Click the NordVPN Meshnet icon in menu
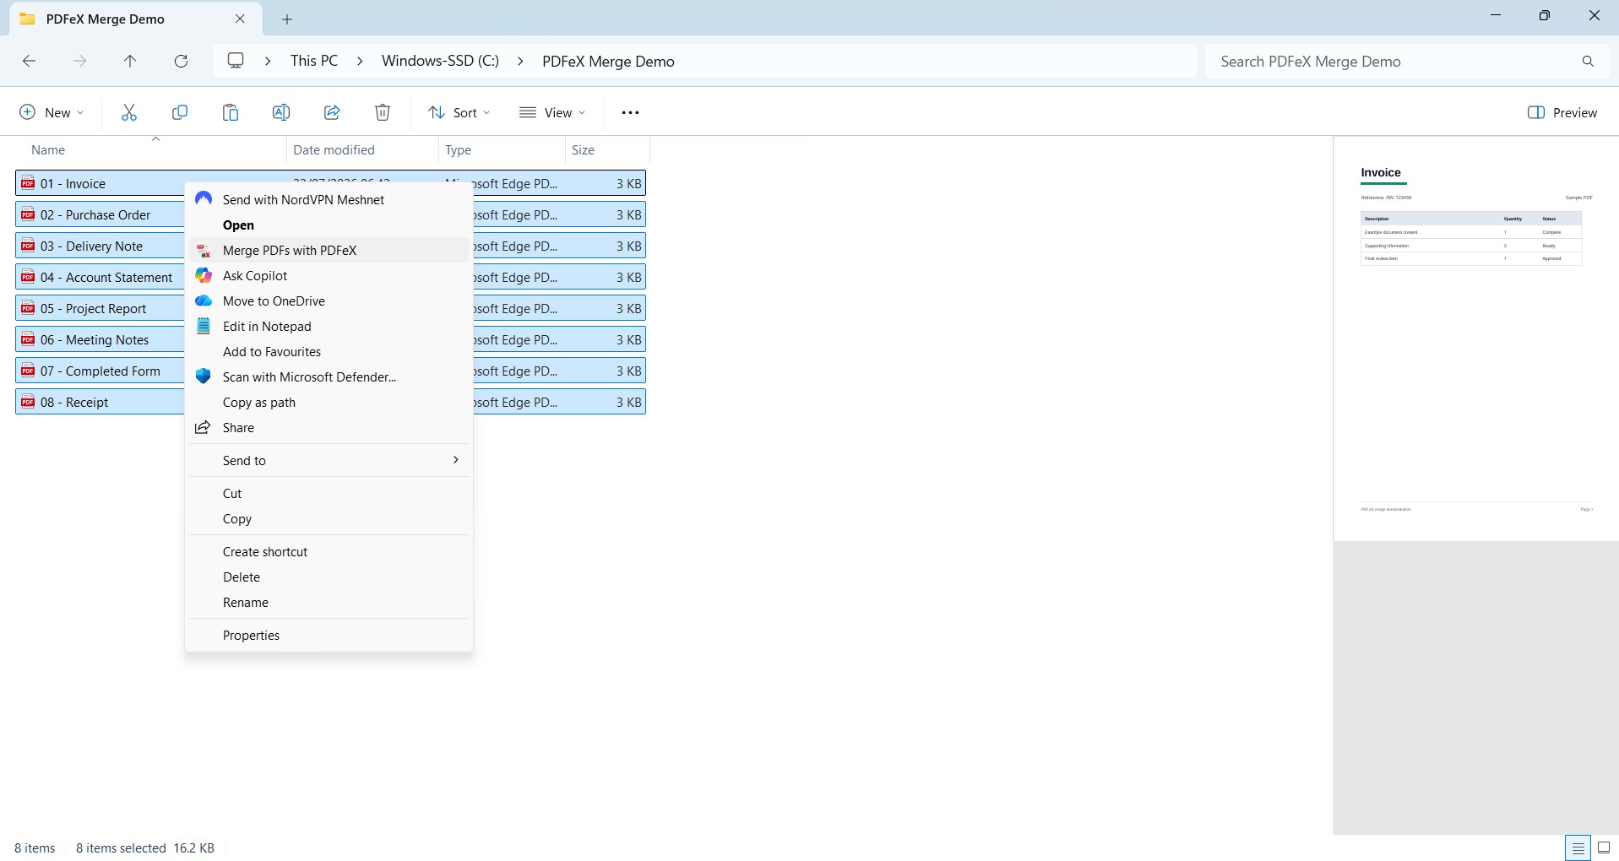This screenshot has width=1619, height=861. pyautogui.click(x=204, y=198)
